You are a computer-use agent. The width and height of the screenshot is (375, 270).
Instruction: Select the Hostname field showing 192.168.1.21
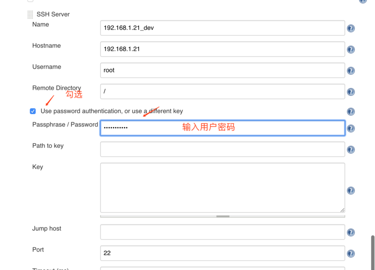point(222,49)
